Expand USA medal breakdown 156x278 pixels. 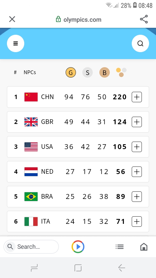[x=137, y=147]
